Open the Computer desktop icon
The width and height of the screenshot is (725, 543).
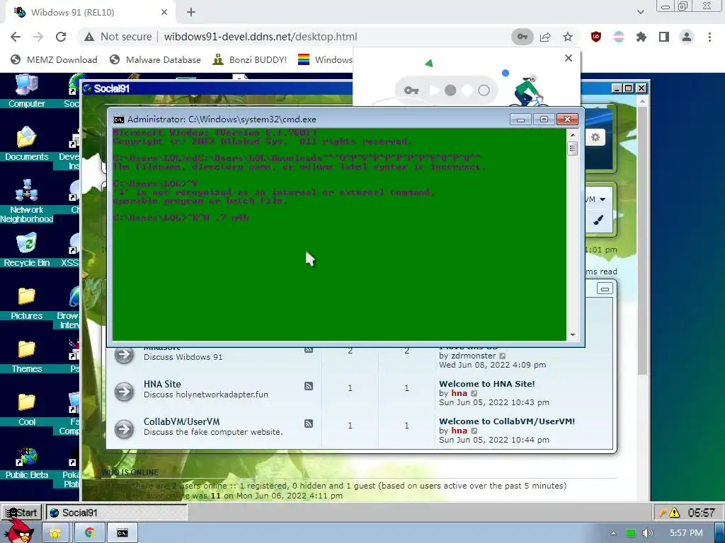tap(26, 90)
